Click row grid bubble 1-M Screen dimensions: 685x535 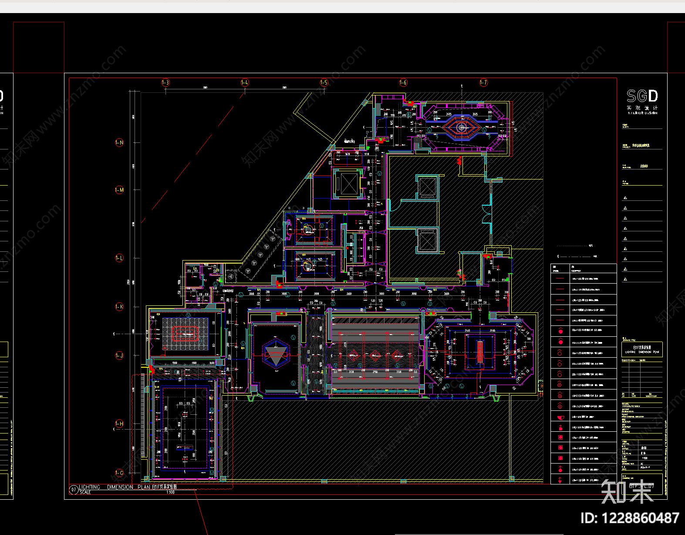[x=119, y=190]
